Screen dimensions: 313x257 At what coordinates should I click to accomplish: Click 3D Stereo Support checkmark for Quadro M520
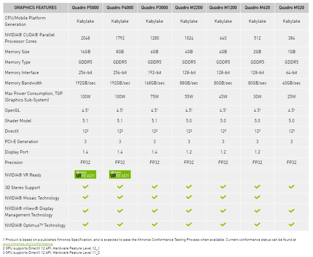pyautogui.click(x=291, y=187)
